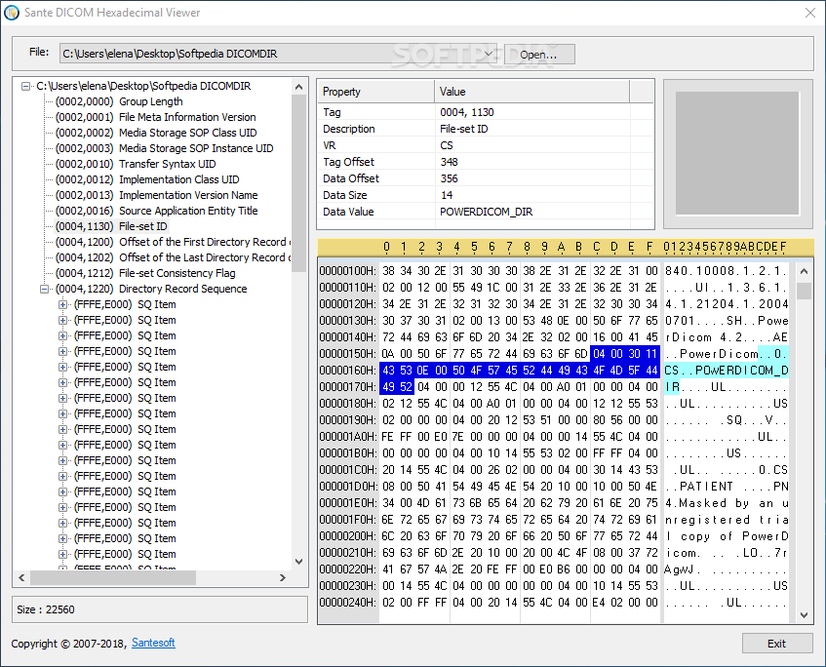Screen dimensions: 826x667
Task: Select the Group Length tree item
Action: coord(119,101)
